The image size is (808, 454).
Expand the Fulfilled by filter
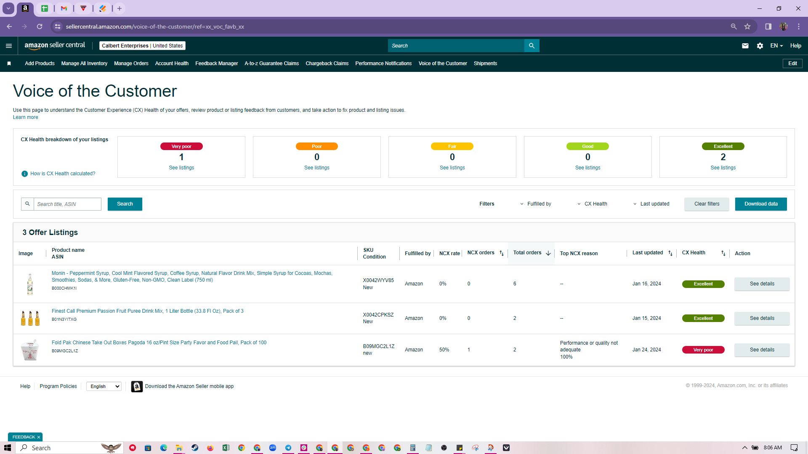coord(536,204)
